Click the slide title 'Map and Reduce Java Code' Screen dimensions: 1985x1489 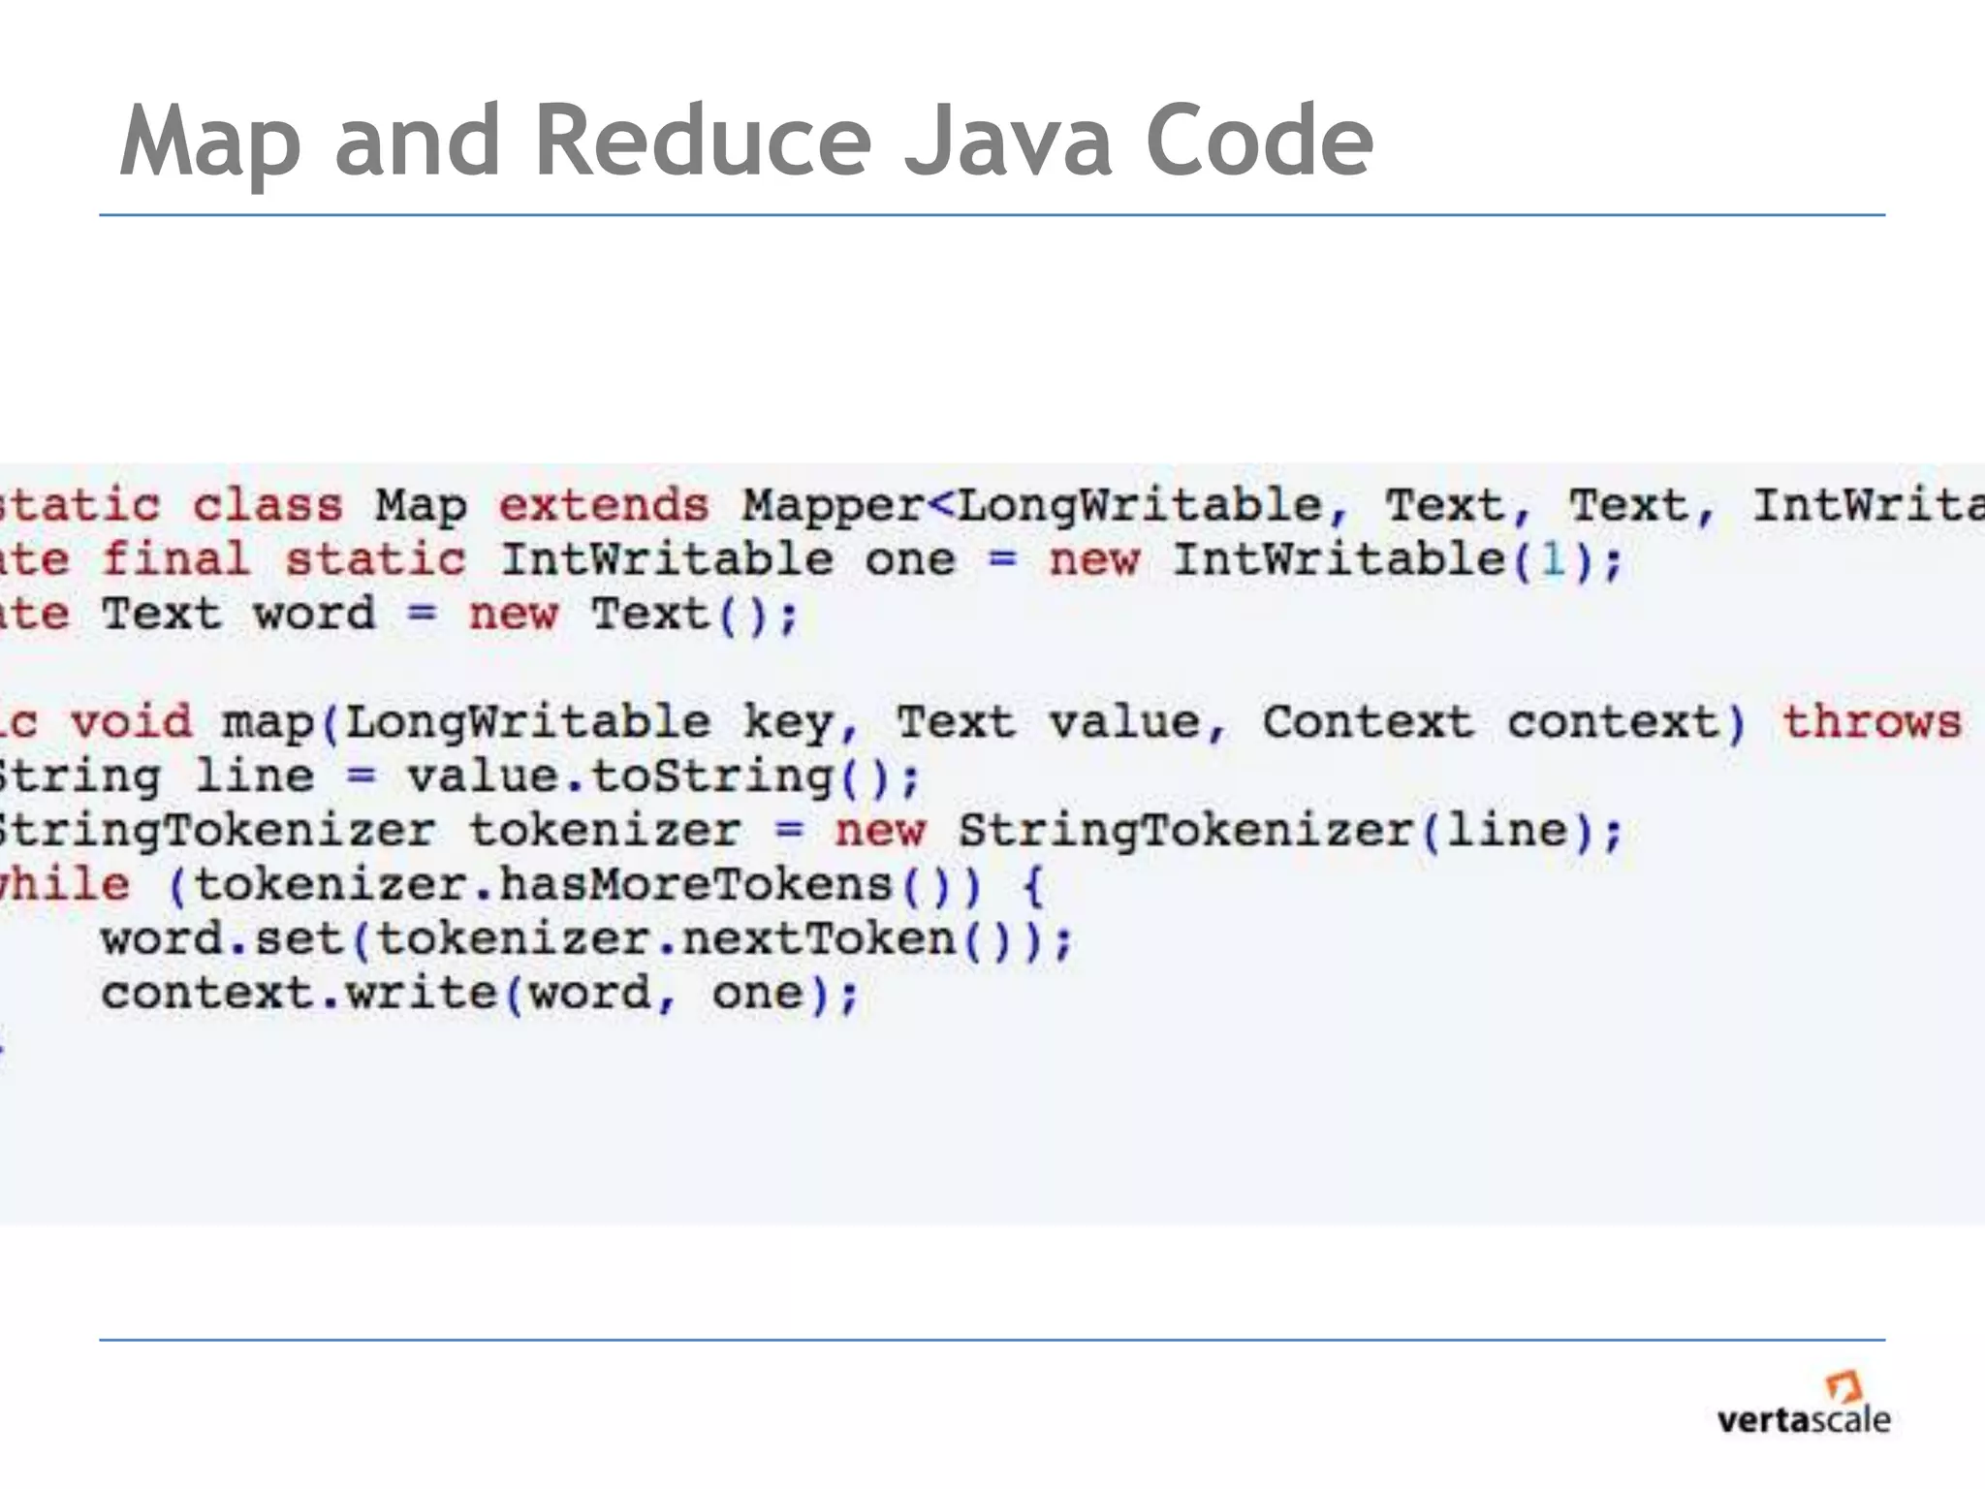tap(746, 143)
